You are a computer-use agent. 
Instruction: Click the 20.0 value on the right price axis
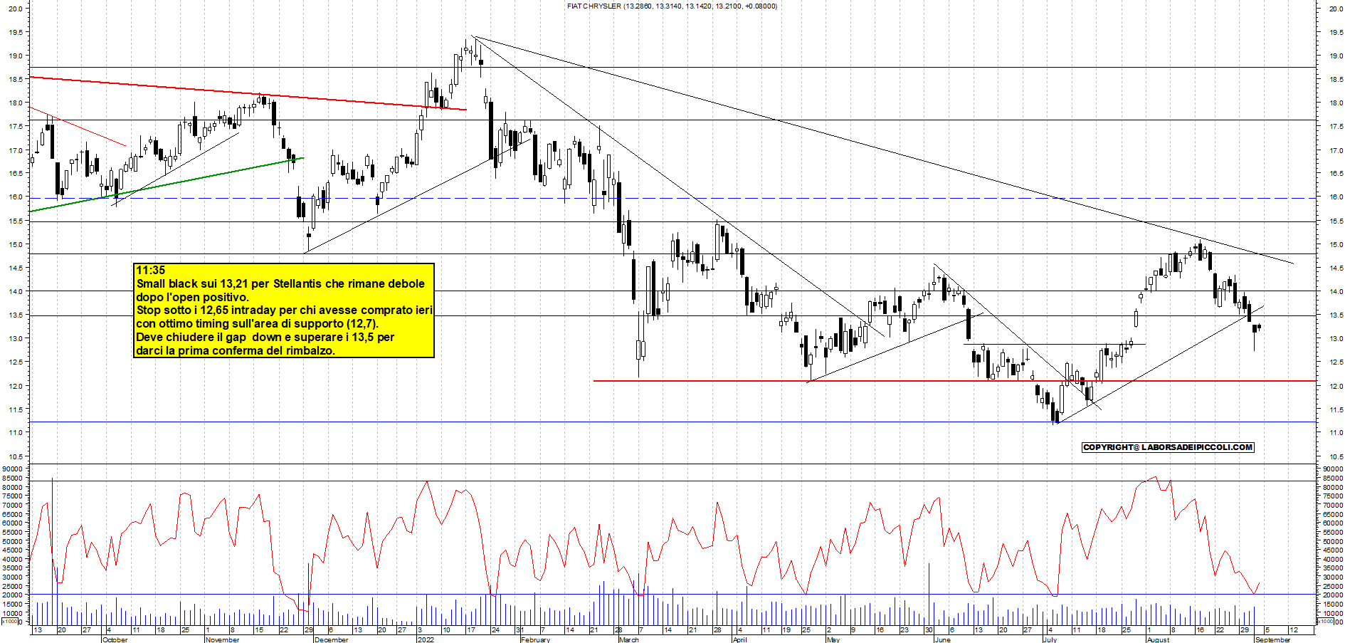coord(1336,9)
